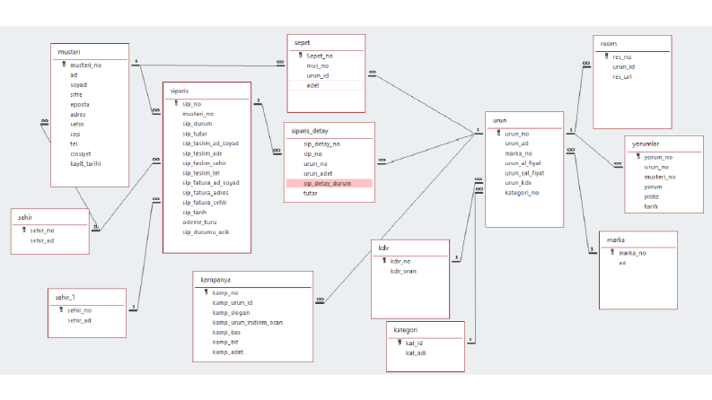The image size is (712, 400).
Task: Click the primary key icon beside musteri_no
Action: [64, 65]
